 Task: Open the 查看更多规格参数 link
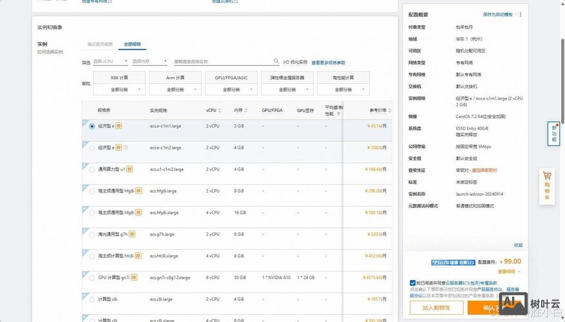(x=328, y=62)
